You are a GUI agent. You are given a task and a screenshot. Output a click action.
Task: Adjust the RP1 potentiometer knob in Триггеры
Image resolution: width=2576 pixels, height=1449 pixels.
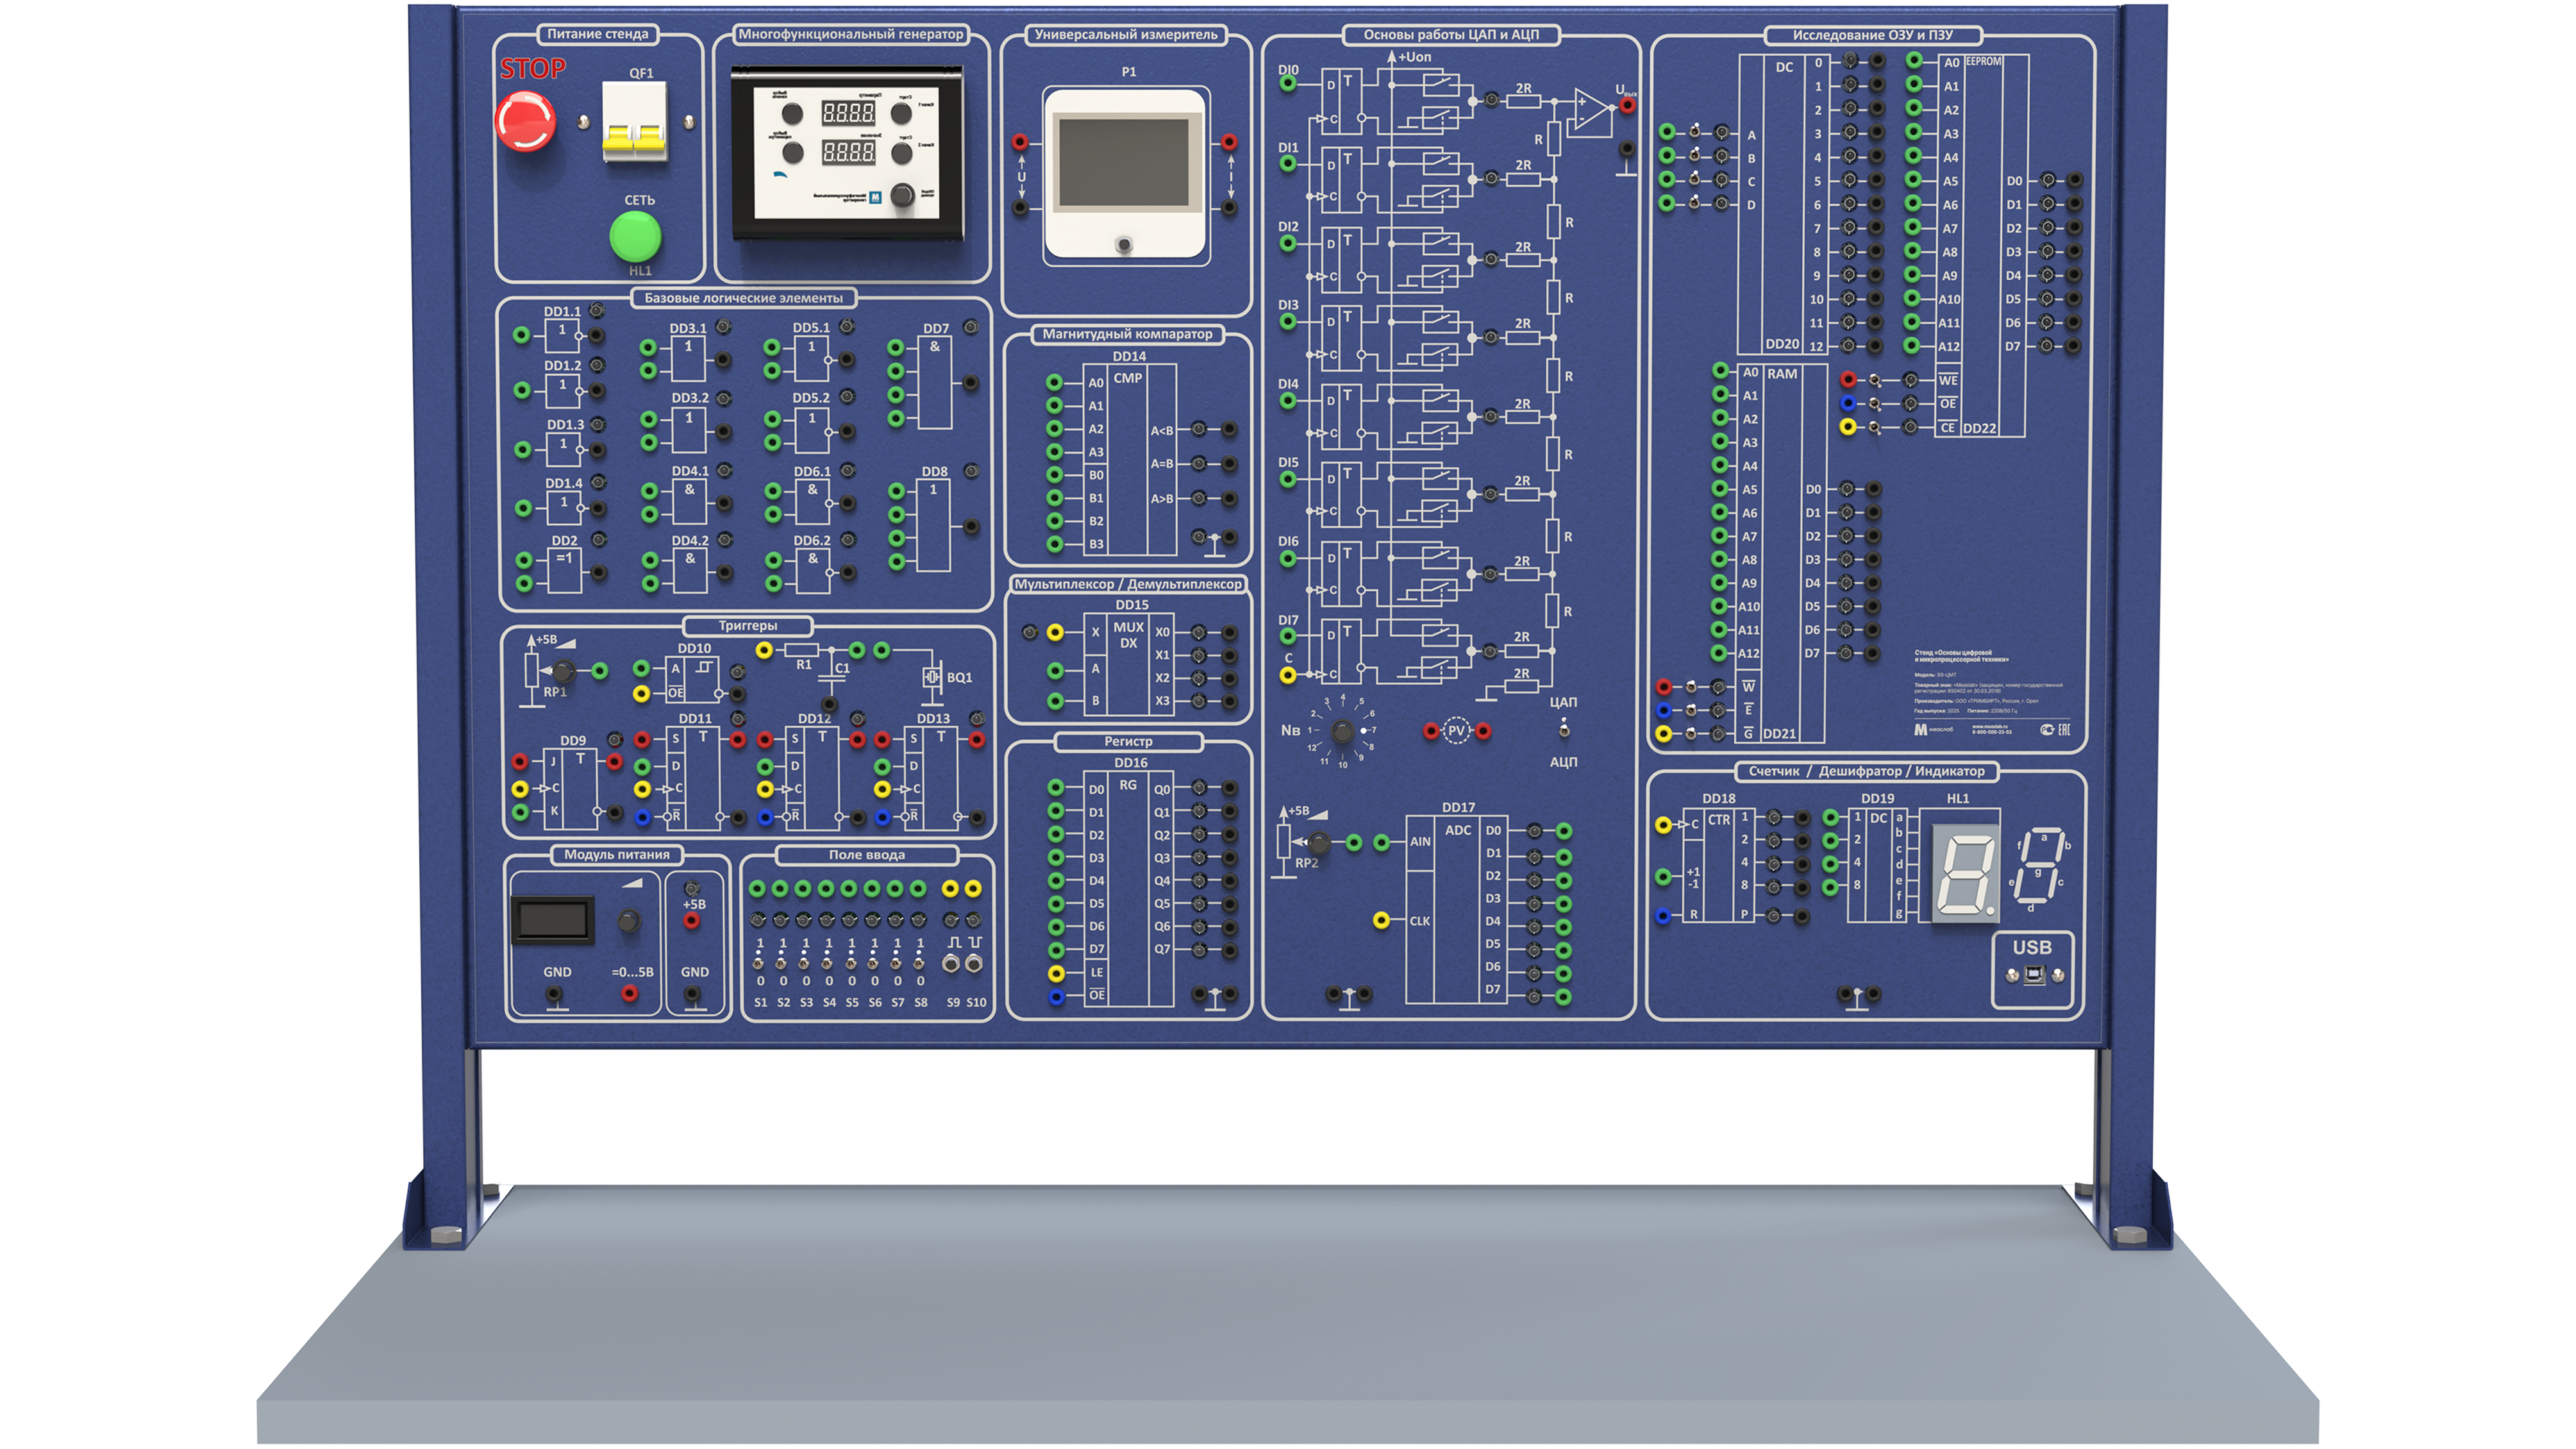[x=564, y=672]
